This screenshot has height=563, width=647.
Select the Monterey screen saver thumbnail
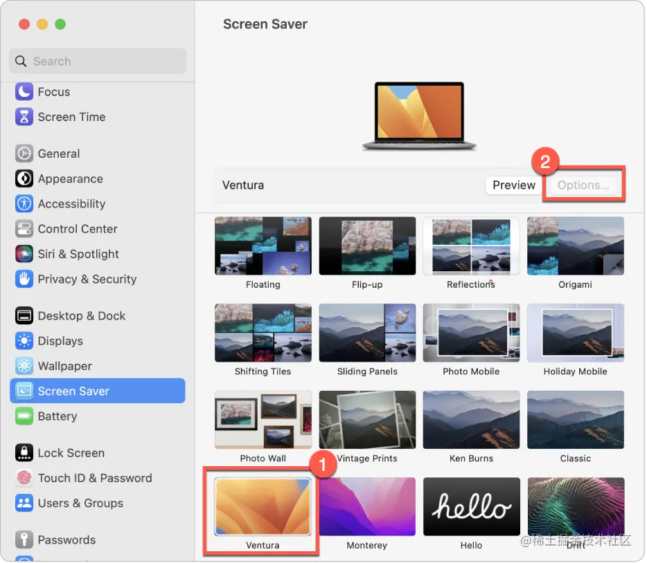[x=367, y=506]
